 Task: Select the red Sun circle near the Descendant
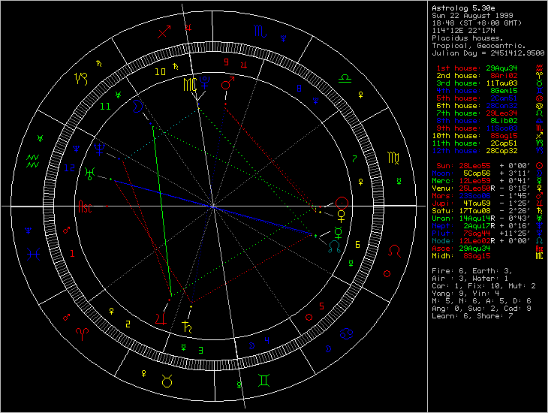[x=342, y=202]
